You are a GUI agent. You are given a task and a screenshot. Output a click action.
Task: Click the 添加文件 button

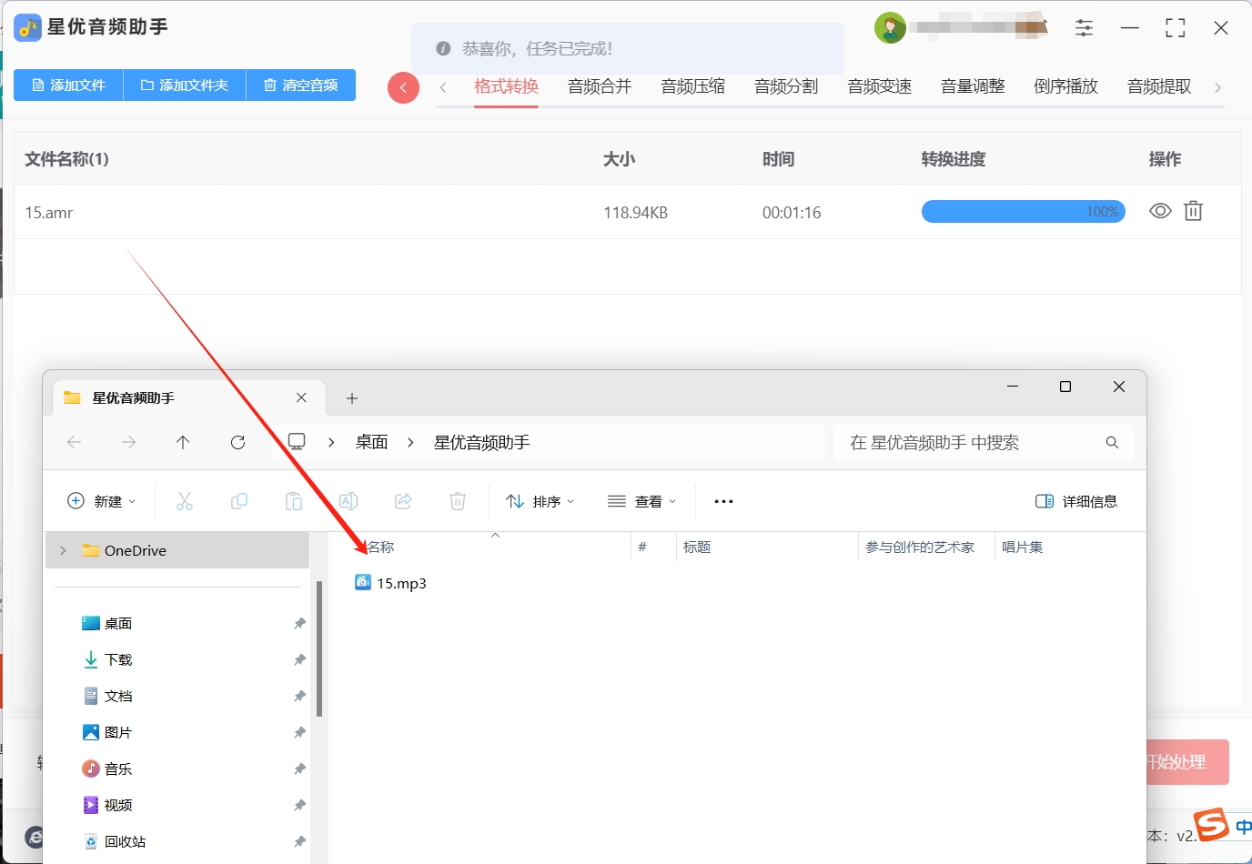click(x=68, y=85)
